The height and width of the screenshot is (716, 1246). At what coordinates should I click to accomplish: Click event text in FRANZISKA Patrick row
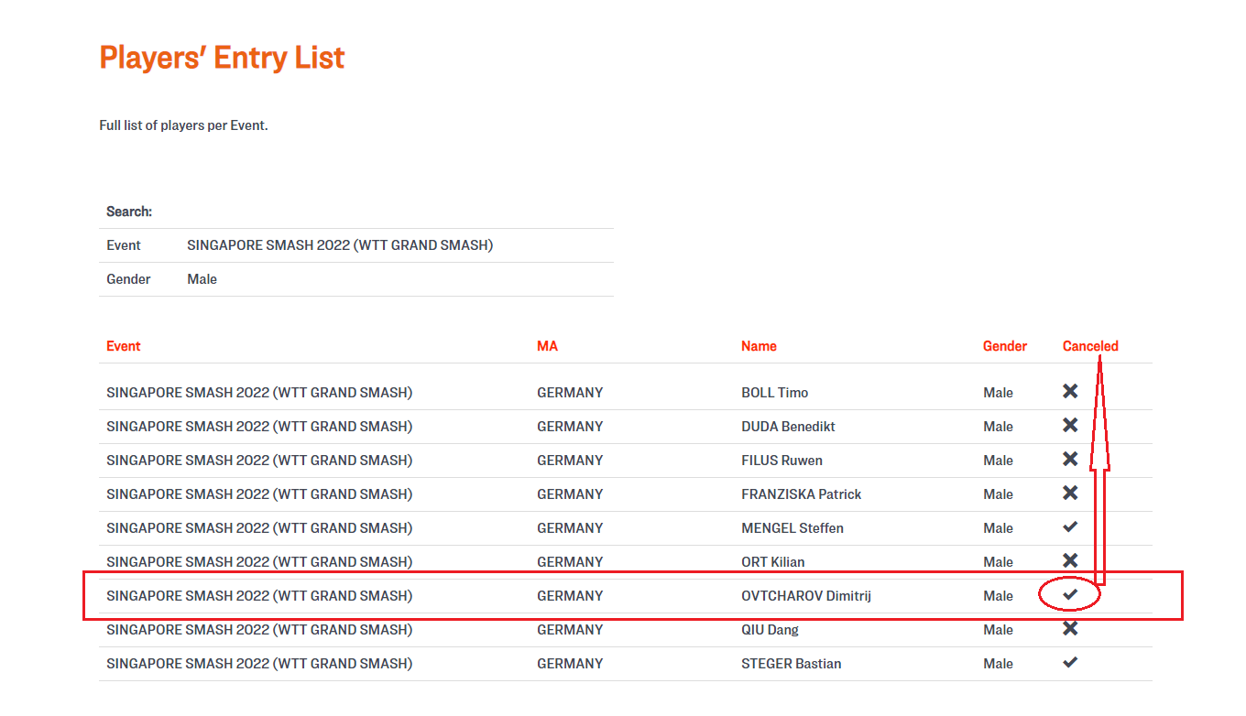pyautogui.click(x=259, y=494)
